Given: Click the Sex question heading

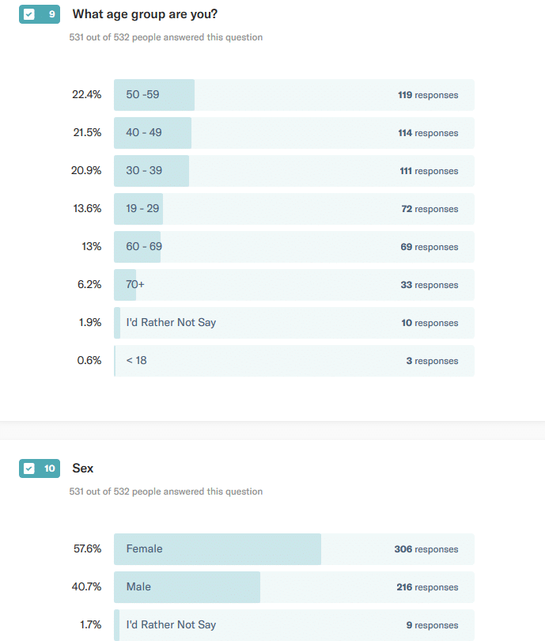Looking at the screenshot, I should click(83, 468).
